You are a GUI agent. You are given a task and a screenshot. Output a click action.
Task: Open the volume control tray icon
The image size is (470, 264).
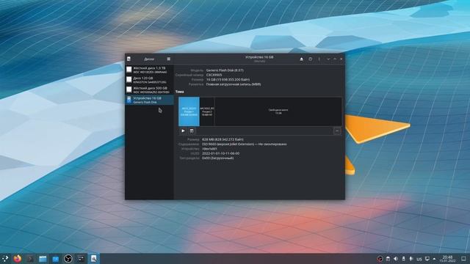point(396,259)
